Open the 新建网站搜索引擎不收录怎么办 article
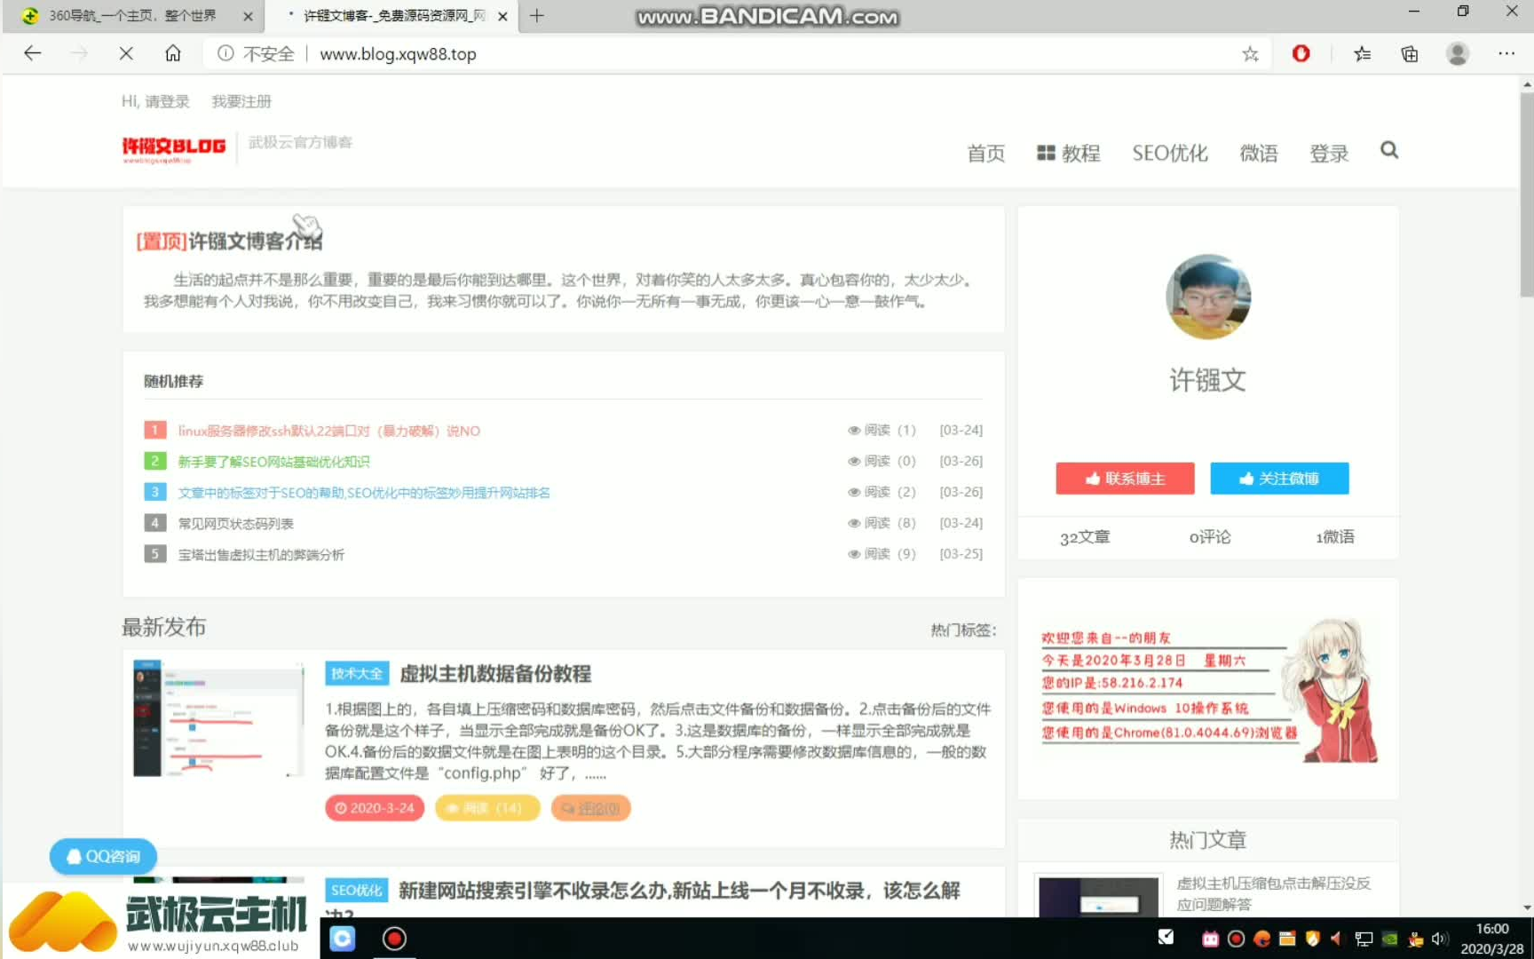This screenshot has width=1534, height=959. pyautogui.click(x=679, y=891)
